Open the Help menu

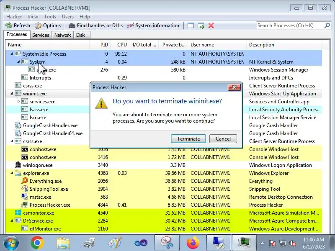(x=85, y=17)
